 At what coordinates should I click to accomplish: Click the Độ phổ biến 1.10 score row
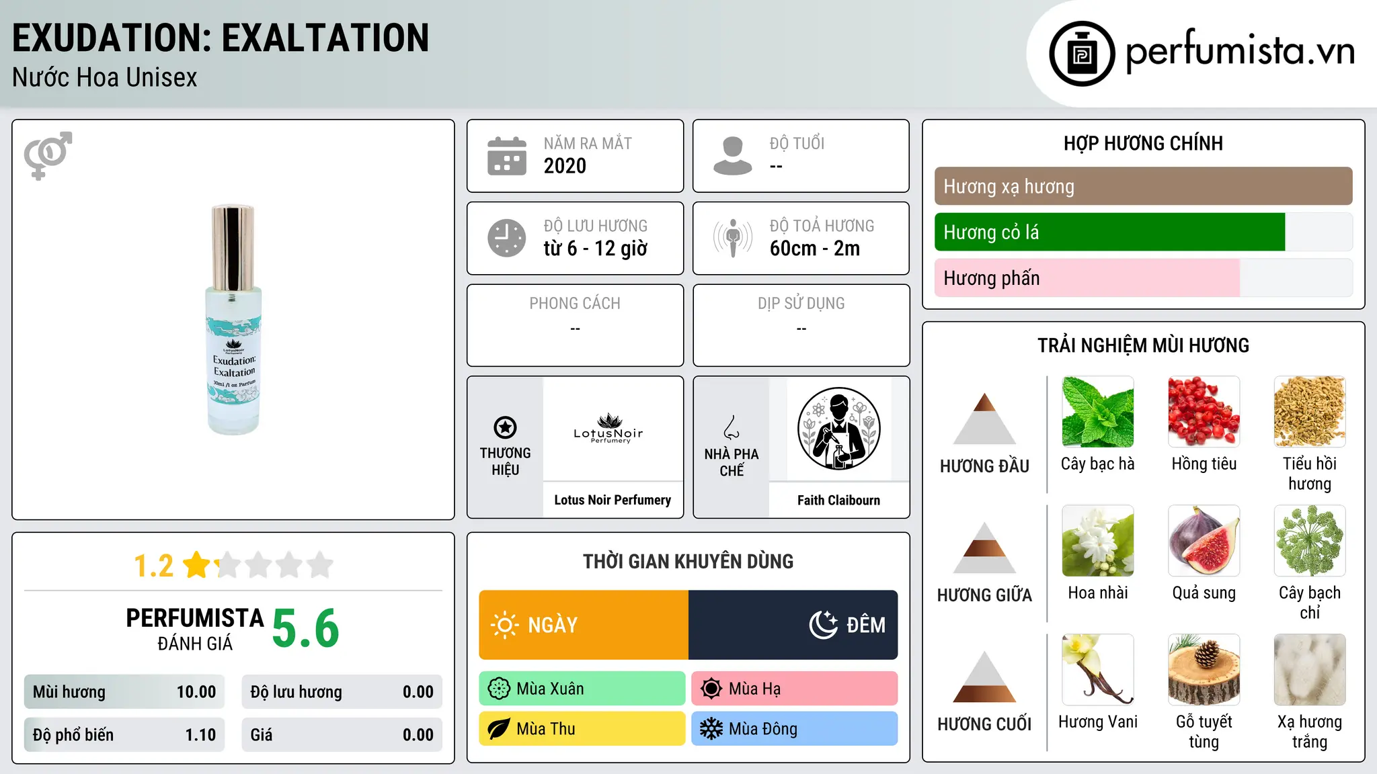pos(124,735)
